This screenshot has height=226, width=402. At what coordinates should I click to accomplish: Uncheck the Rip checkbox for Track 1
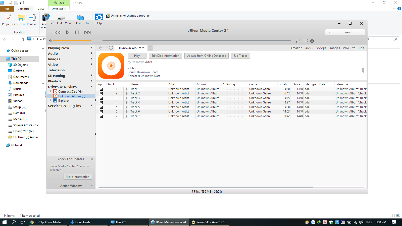click(x=101, y=89)
